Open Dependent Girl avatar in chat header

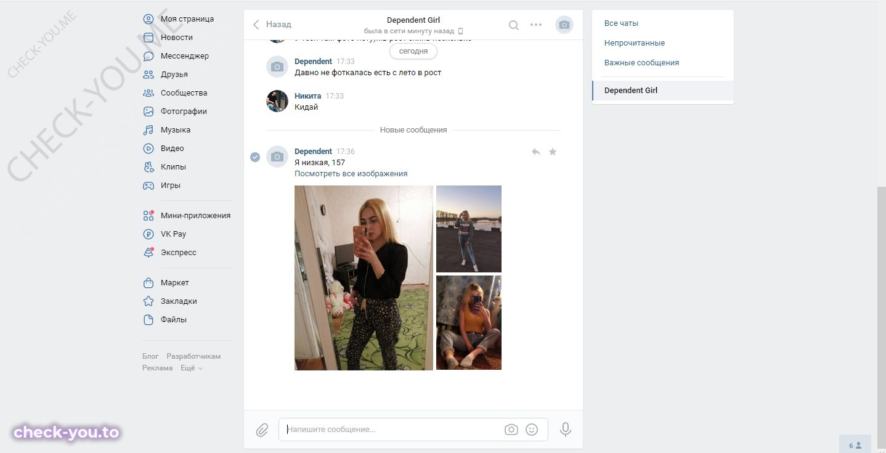564,25
